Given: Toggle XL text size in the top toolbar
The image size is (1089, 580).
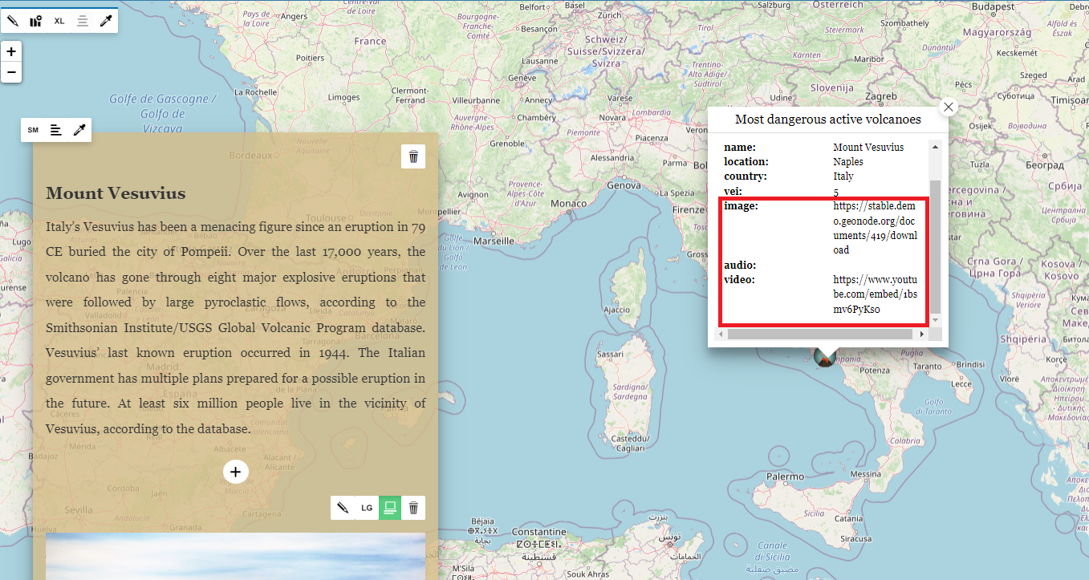Looking at the screenshot, I should [x=59, y=20].
